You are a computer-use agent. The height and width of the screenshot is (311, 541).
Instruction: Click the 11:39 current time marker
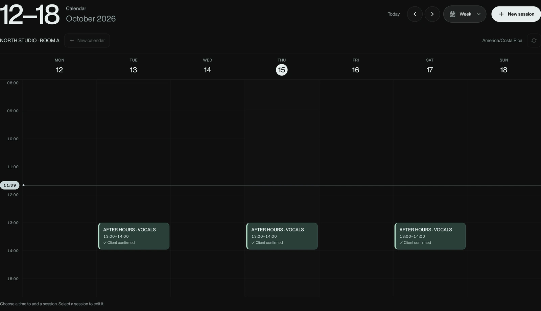[10, 185]
